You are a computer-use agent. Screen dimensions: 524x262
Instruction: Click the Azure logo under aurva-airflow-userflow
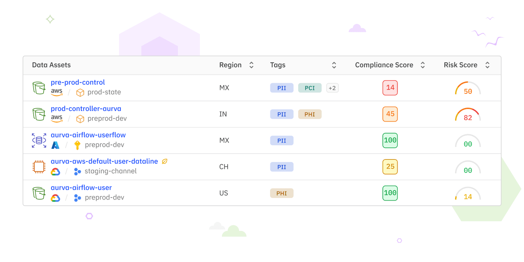coord(55,145)
